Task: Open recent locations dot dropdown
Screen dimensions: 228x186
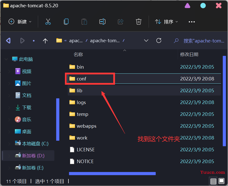Action: point(34,41)
